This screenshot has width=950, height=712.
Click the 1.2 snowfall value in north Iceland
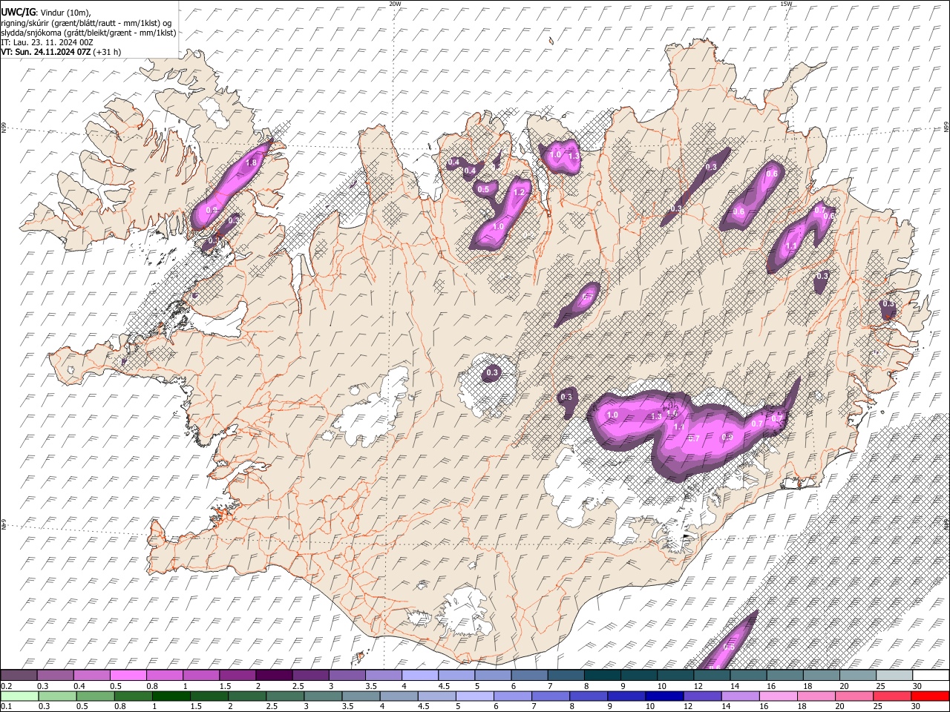pyautogui.click(x=520, y=193)
